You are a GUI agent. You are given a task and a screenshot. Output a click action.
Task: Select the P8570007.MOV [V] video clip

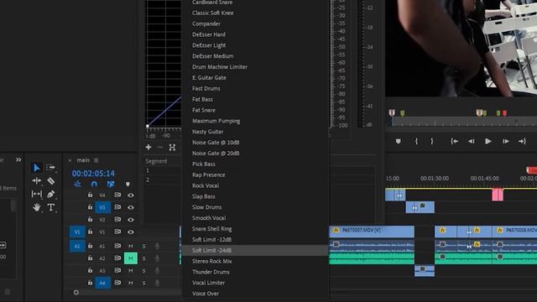pyautogui.click(x=372, y=232)
